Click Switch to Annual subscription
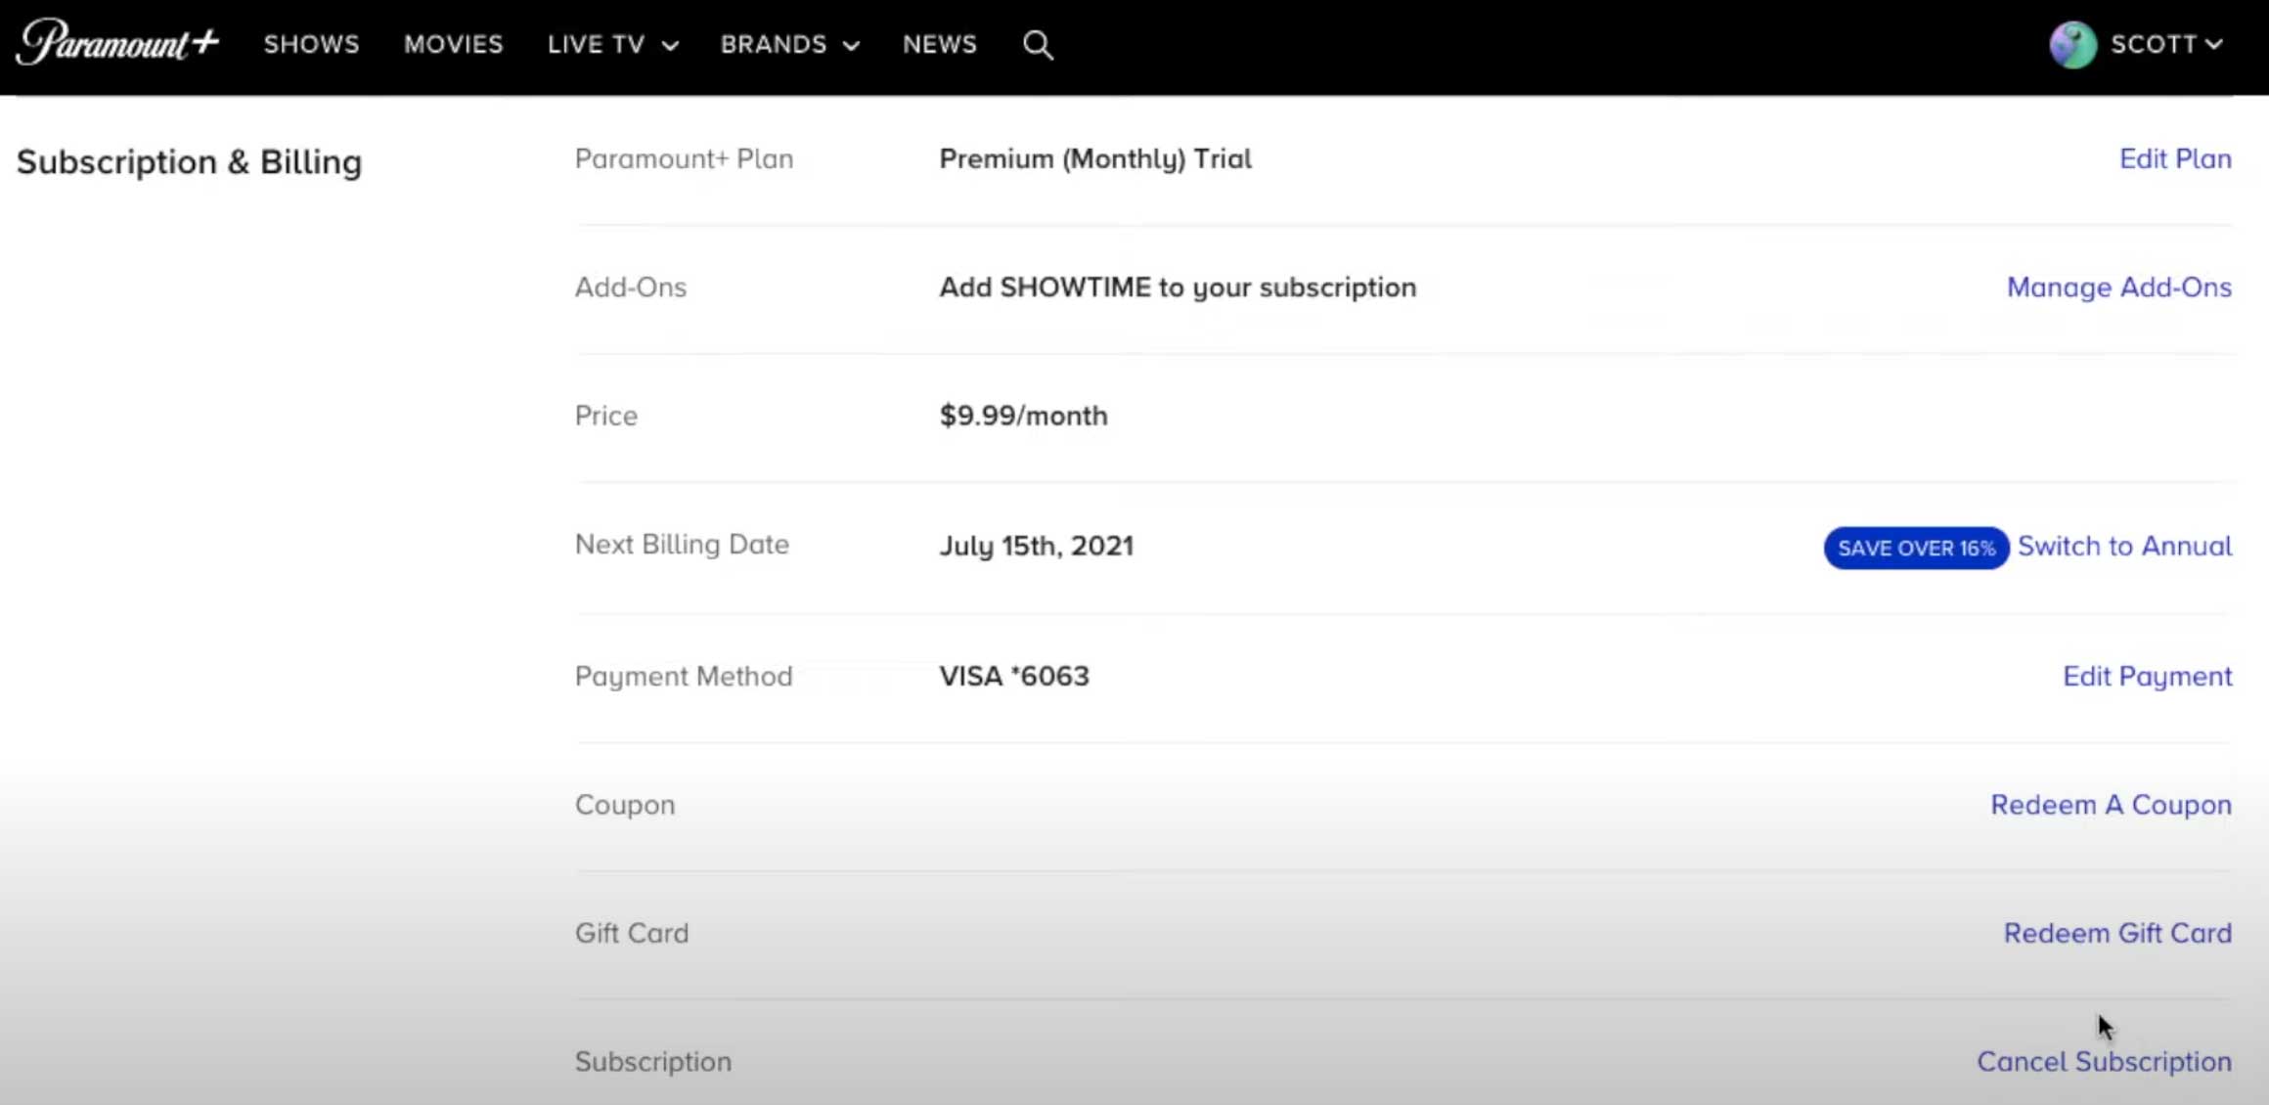The height and width of the screenshot is (1105, 2269). point(2123,546)
